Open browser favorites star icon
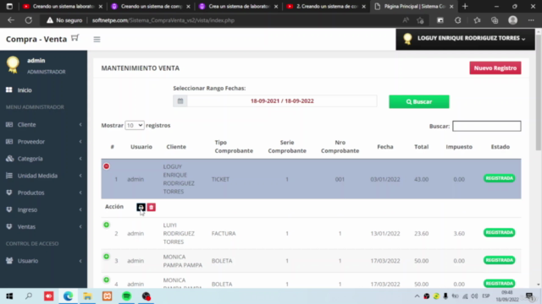Viewport: 542px width, 304px height. (x=477, y=20)
